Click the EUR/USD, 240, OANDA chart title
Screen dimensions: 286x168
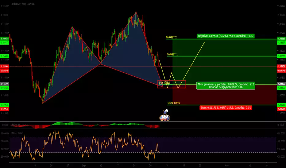(x=23, y=4)
